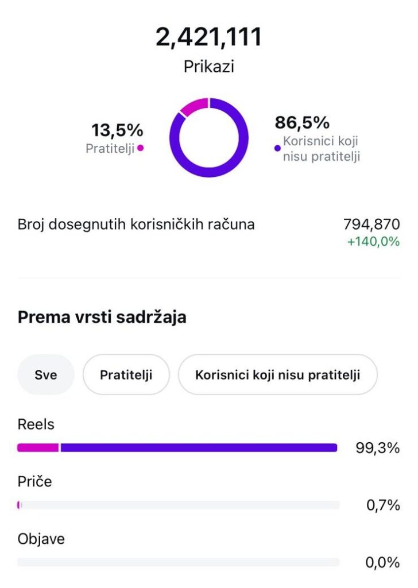Image resolution: width=418 pixels, height=588 pixels.
Task: Click the purple dot beside Korisnici legend
Action: coord(278,148)
